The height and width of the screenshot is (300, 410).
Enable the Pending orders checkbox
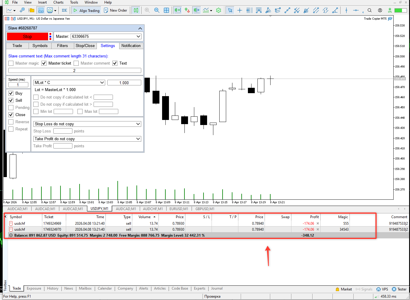click(11, 108)
